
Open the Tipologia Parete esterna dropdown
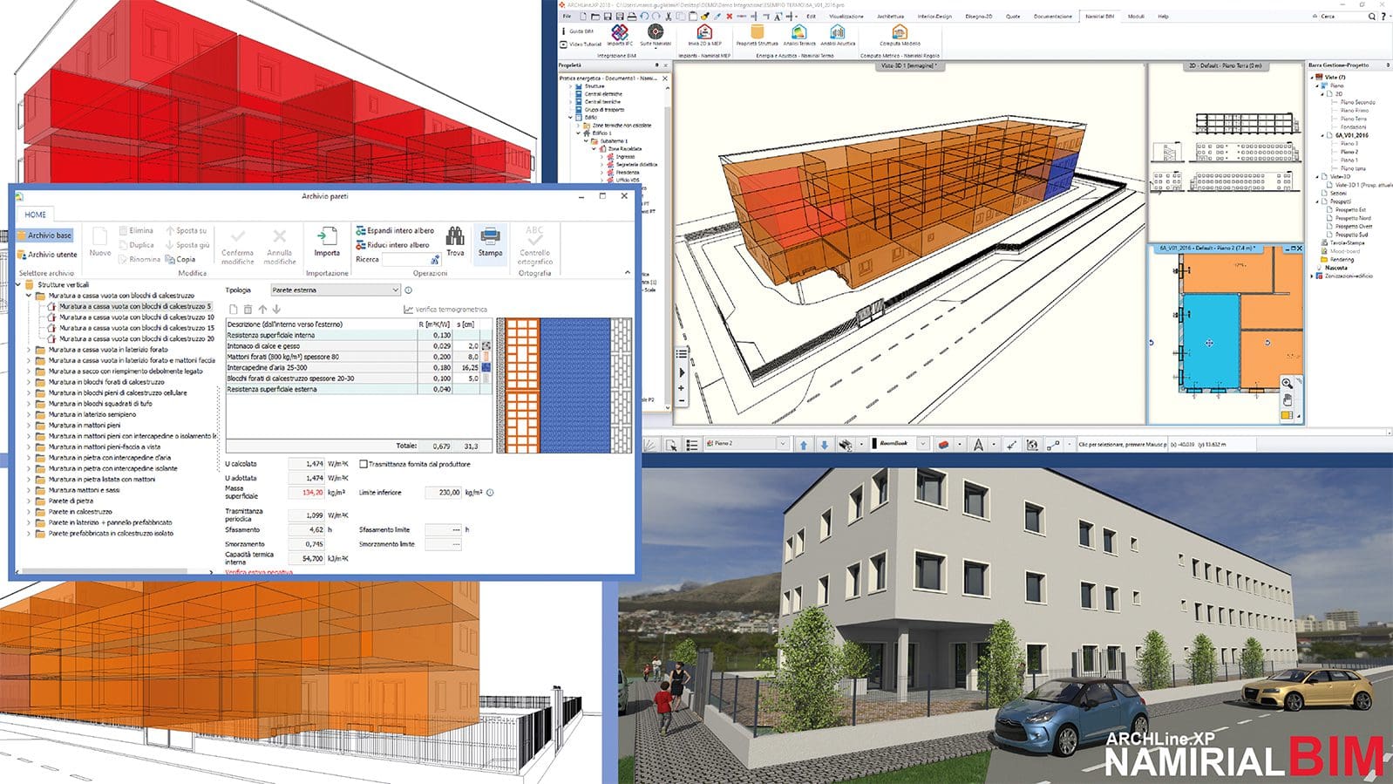[x=336, y=290]
